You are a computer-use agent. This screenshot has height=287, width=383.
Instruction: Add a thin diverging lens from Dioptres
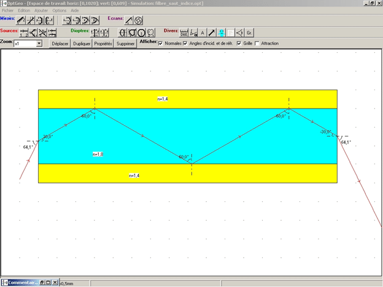pyautogui.click(x=104, y=33)
